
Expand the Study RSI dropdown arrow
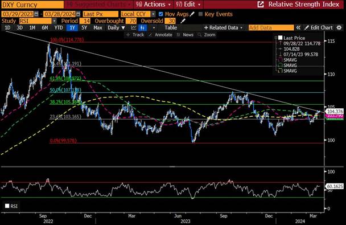(x=54, y=21)
